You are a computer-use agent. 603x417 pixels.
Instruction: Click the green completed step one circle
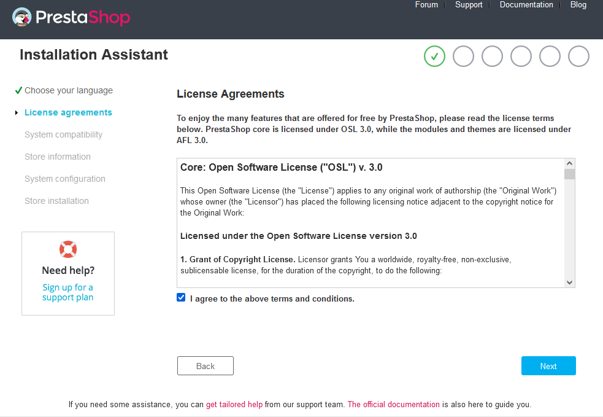click(x=434, y=57)
